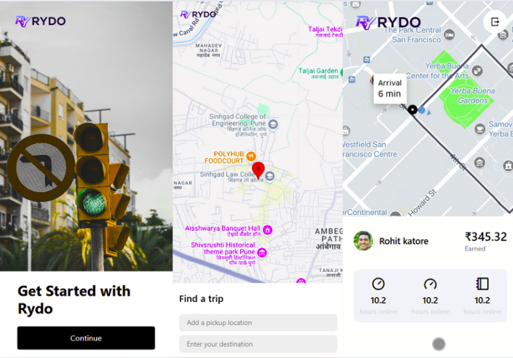Click the Find a trip heading
This screenshot has height=358, width=513.
tap(201, 298)
